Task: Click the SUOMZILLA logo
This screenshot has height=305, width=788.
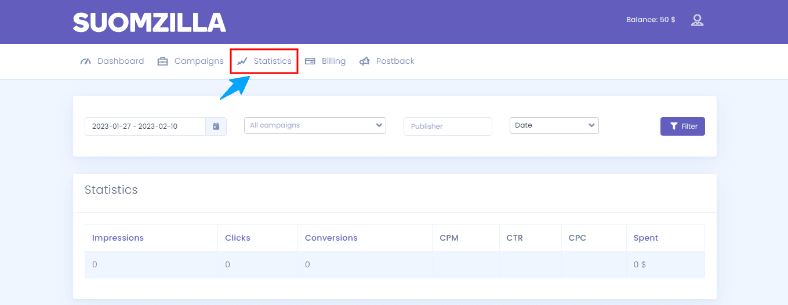Action: click(x=149, y=22)
